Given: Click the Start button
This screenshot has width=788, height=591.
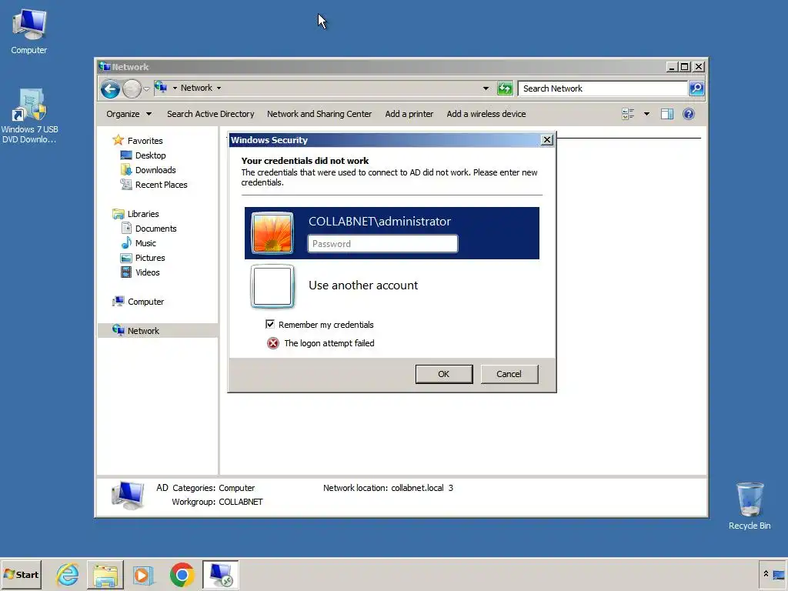Looking at the screenshot, I should [x=21, y=574].
